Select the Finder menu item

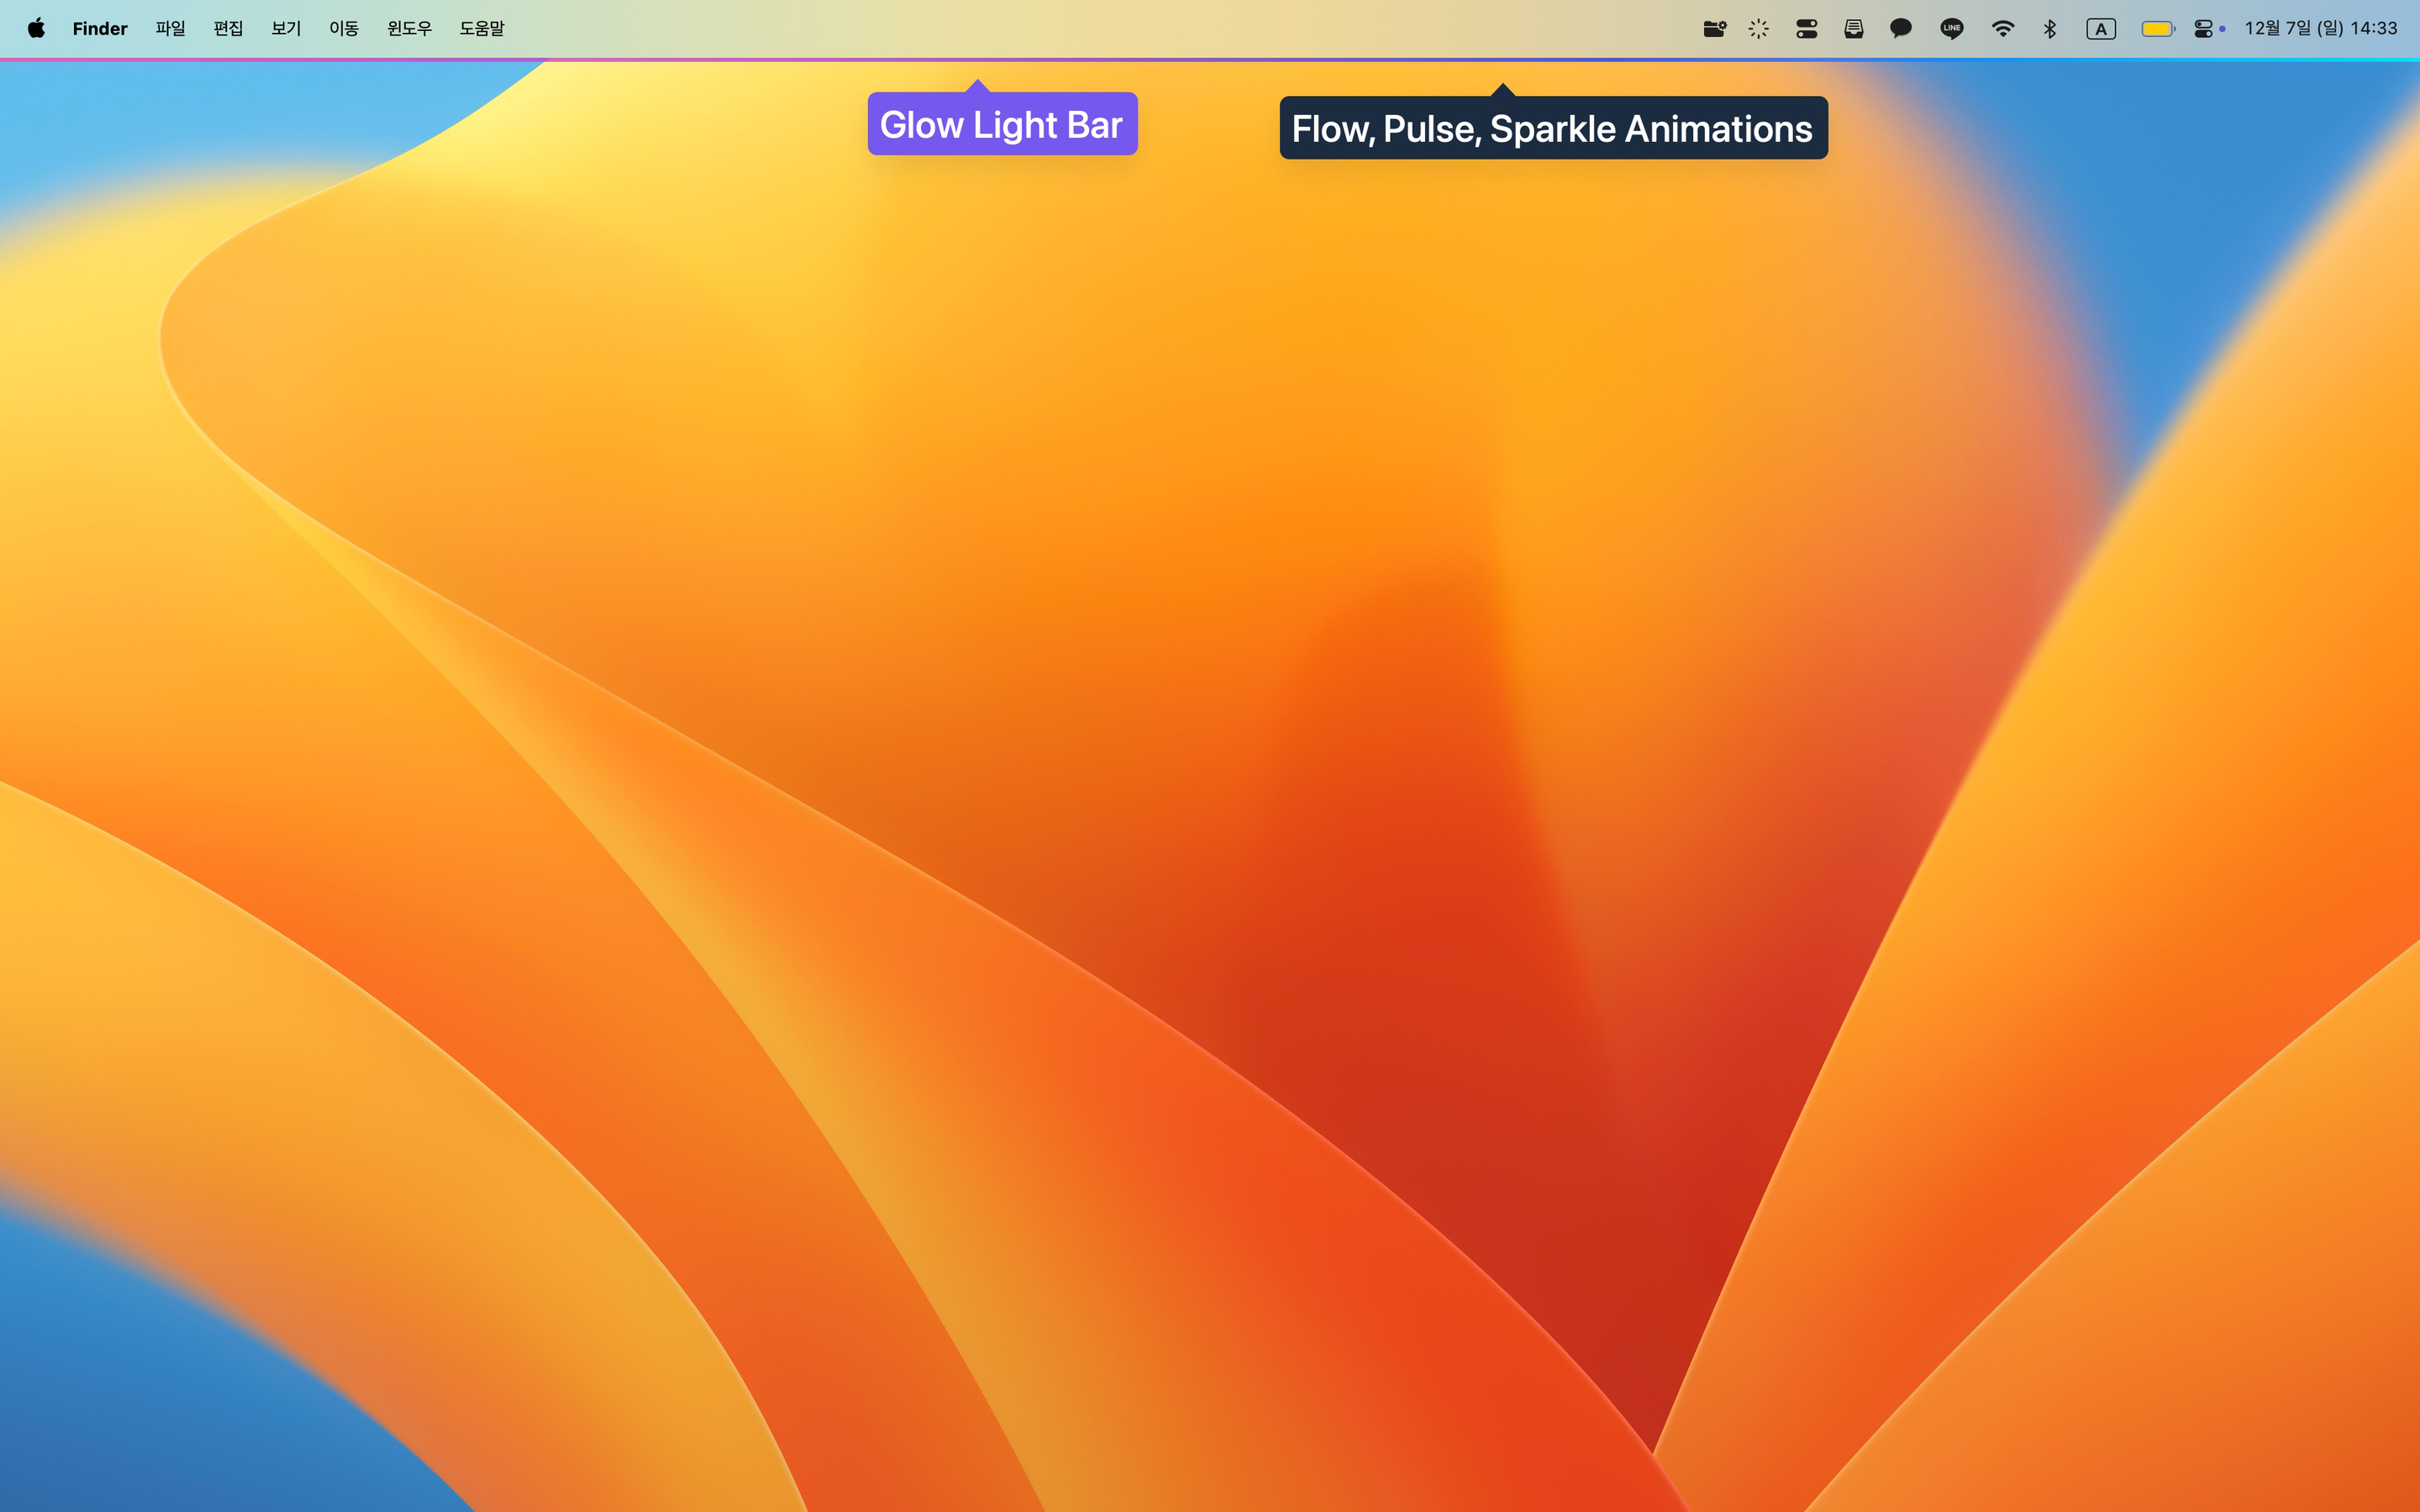tap(100, 28)
